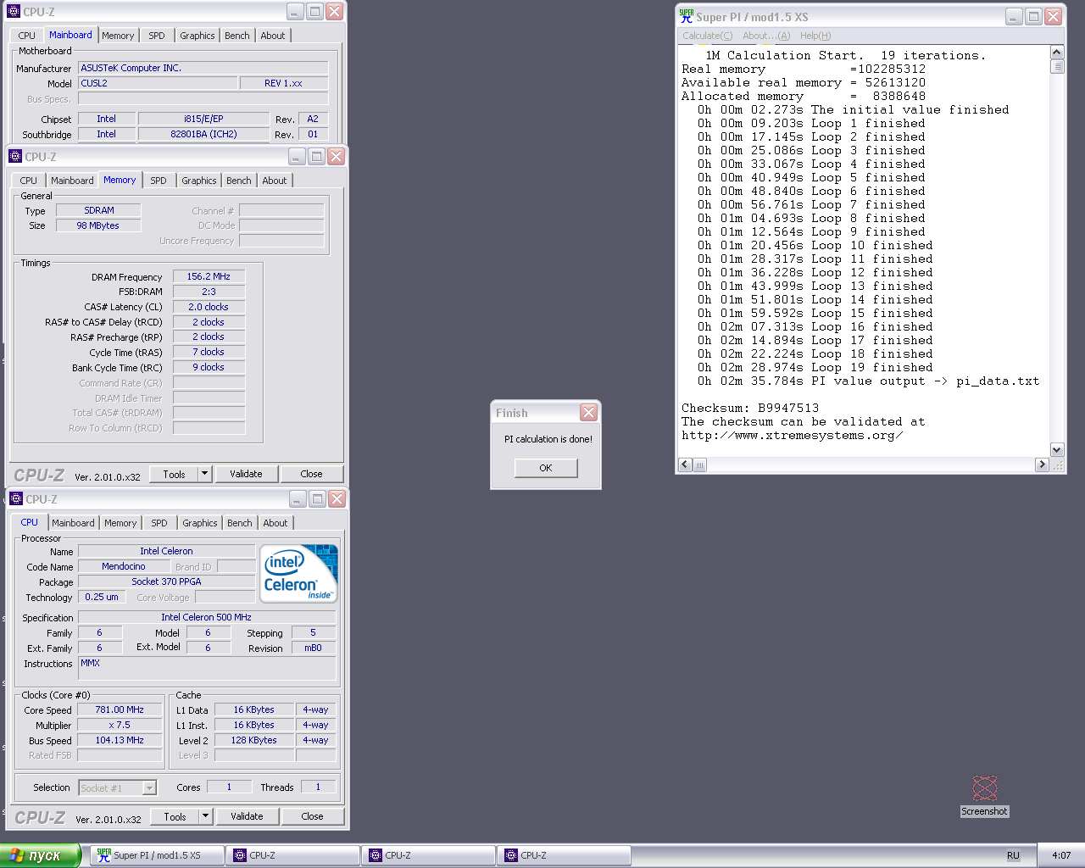1085x868 pixels.
Task: Click the FSB:DRAM ratio value 2:3
Action: point(209,292)
